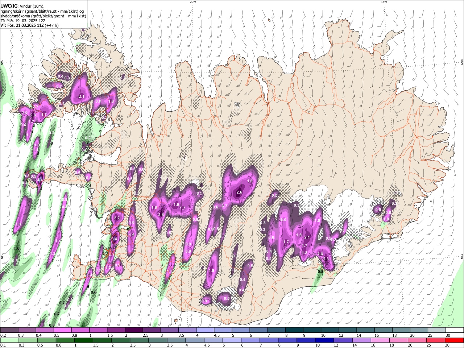Click the 0.1 label on the bottom scale
Screen dimensions: 464x348
point(3,345)
